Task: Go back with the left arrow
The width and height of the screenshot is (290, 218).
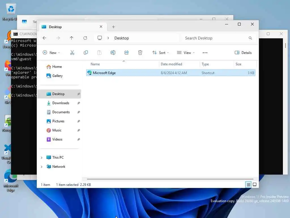Action: pyautogui.click(x=44, y=38)
